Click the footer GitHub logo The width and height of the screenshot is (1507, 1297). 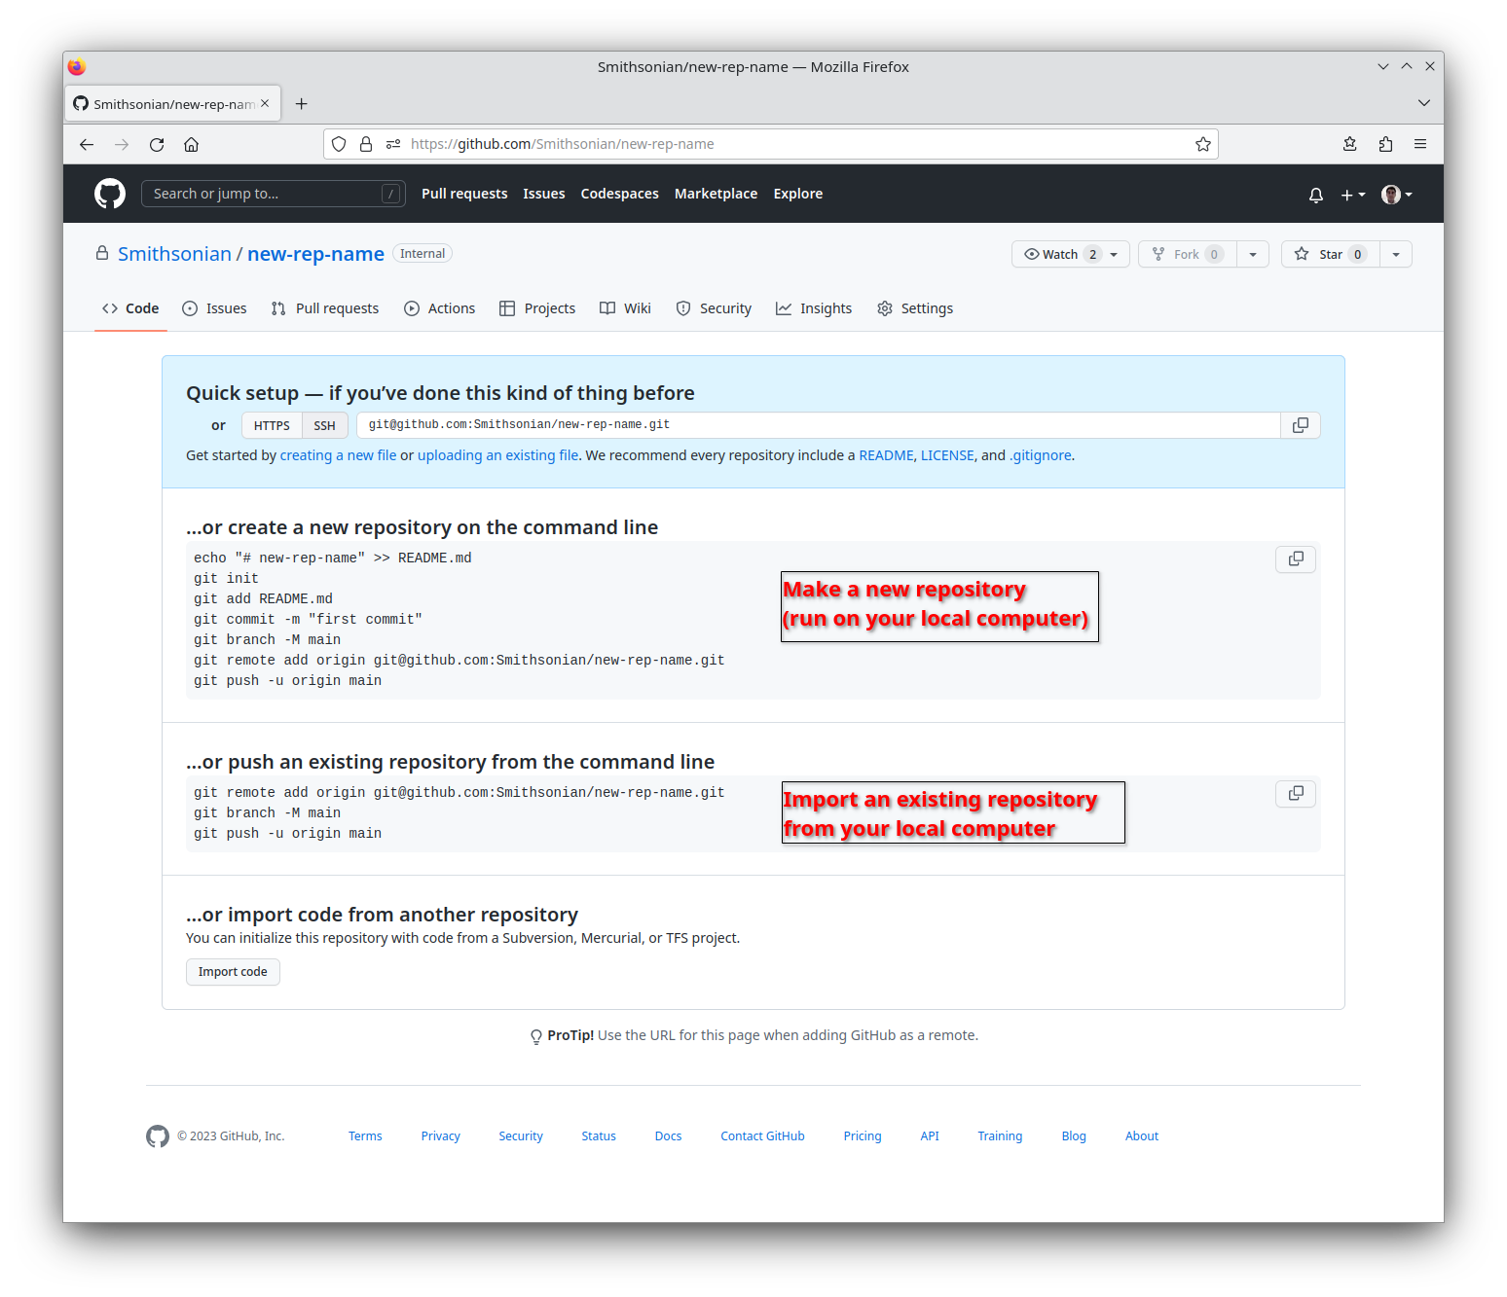tap(158, 1136)
